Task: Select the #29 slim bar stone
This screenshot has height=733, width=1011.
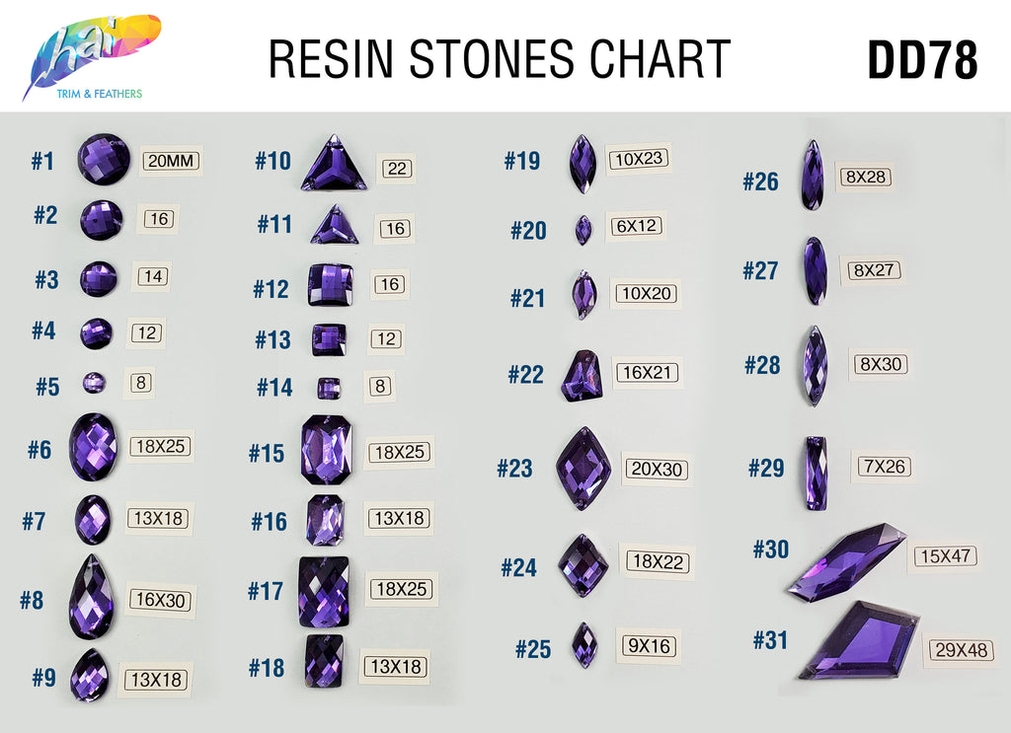Action: pyautogui.click(x=817, y=474)
